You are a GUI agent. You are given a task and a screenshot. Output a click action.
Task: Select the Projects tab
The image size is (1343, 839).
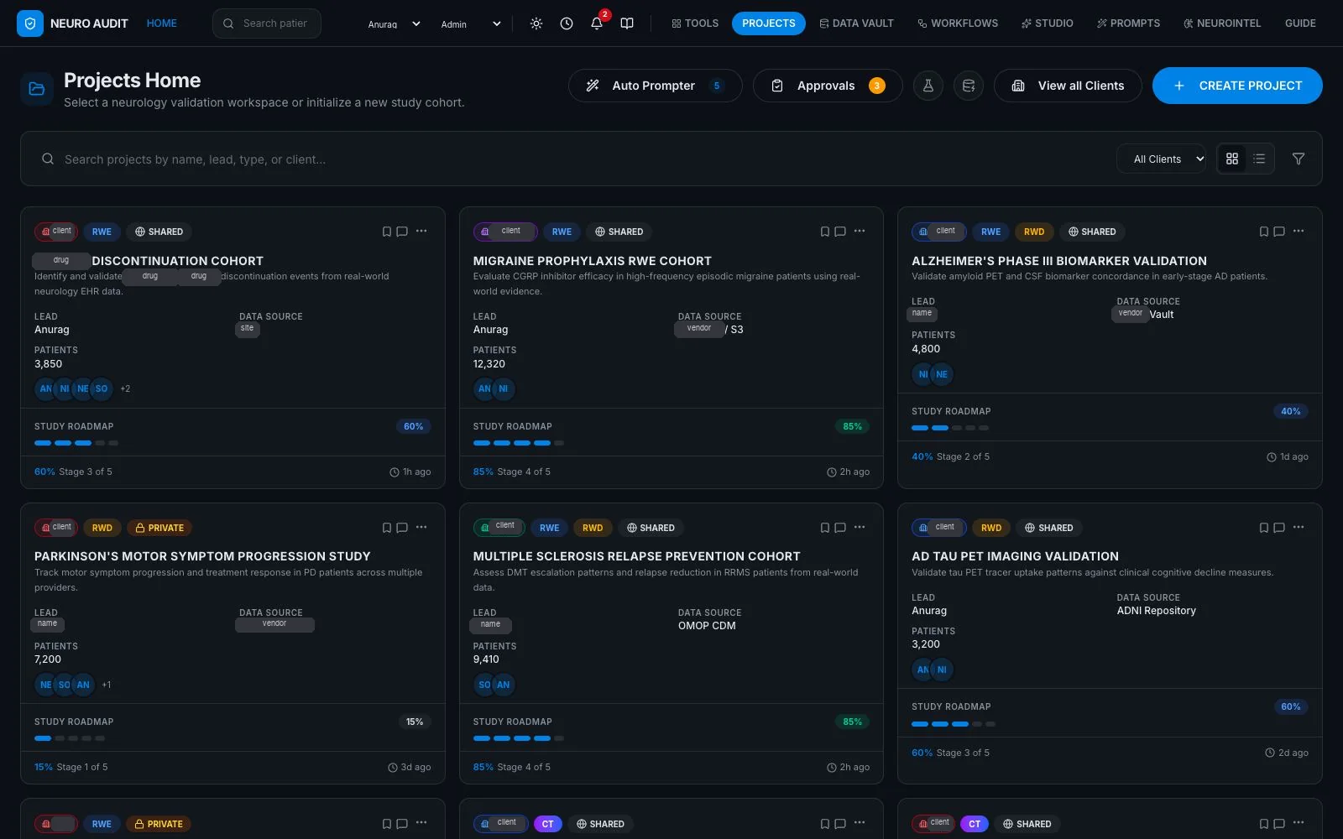(x=769, y=23)
